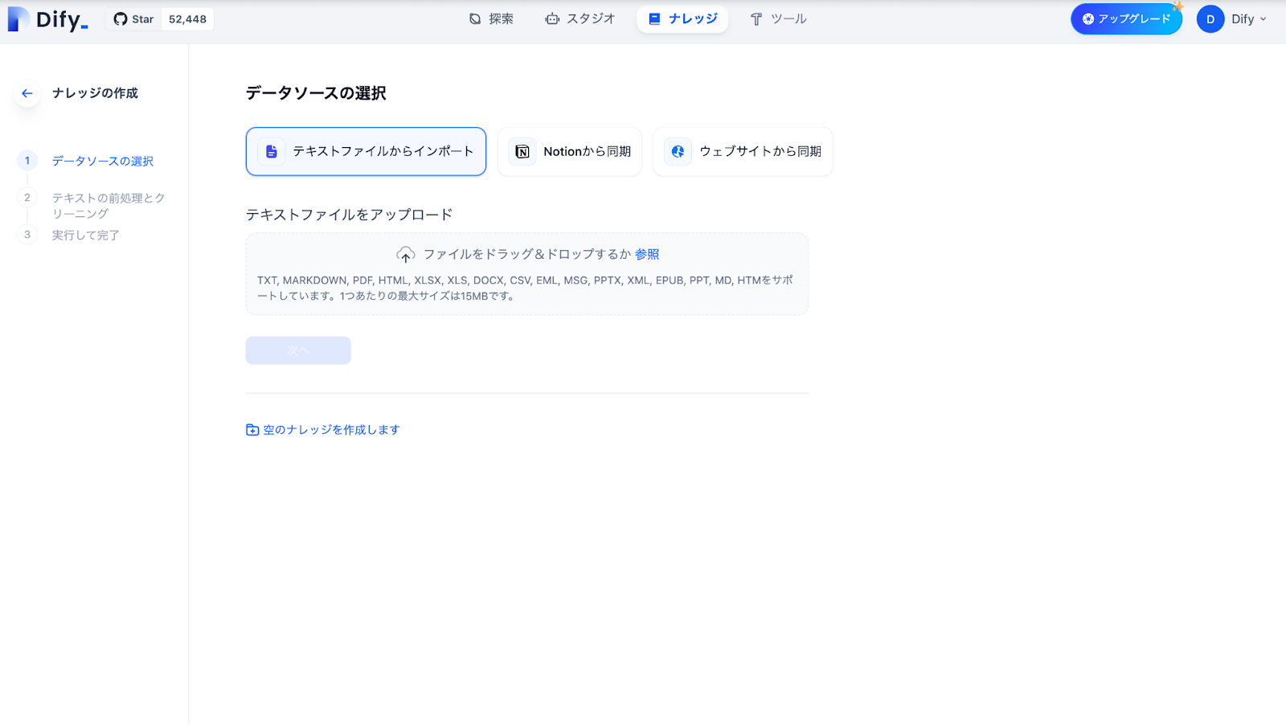Viewport: 1286px width, 725px height.
Task: Click the file drag-and-drop upload area
Action: coord(526,273)
